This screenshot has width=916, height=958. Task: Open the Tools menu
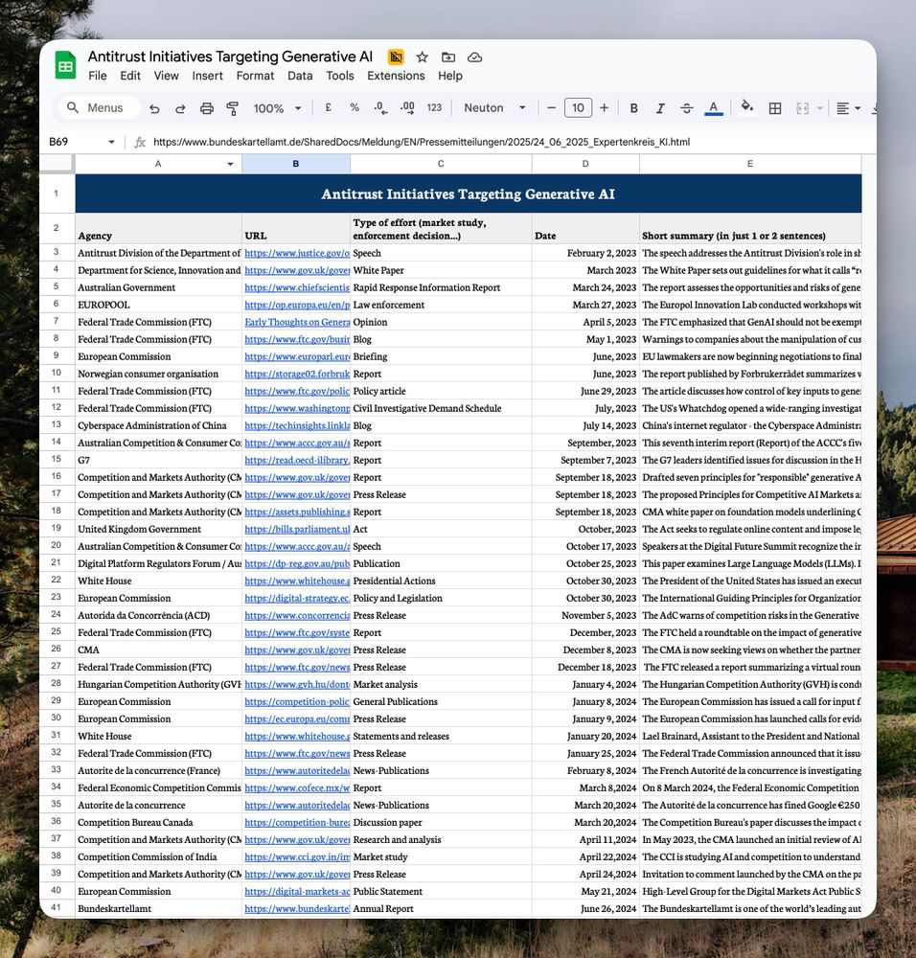pyautogui.click(x=340, y=76)
